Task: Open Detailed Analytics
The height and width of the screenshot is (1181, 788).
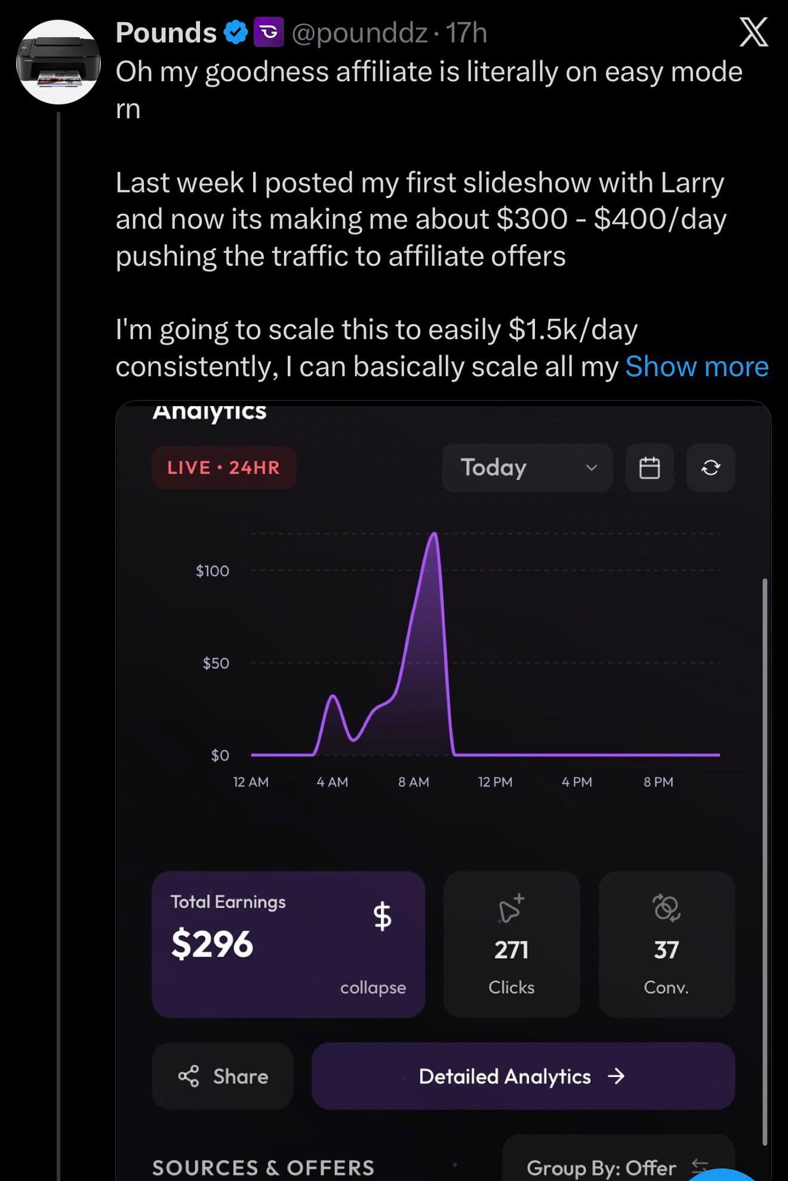Action: tap(522, 1076)
